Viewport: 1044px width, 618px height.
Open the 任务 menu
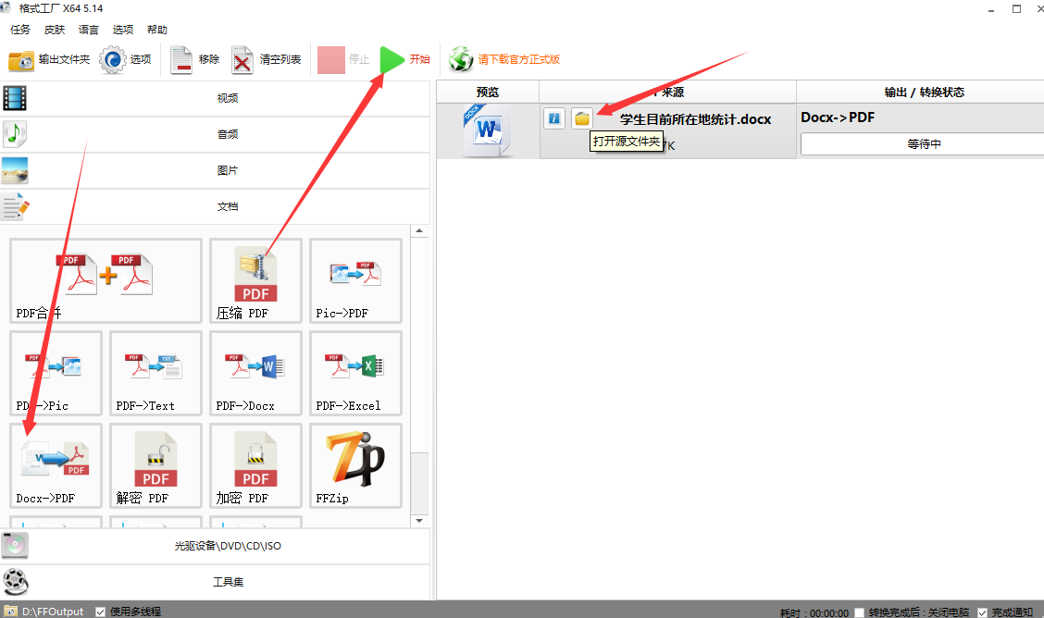(x=20, y=30)
